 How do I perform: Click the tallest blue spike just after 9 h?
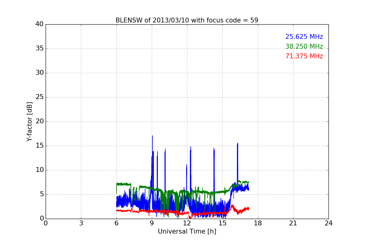tap(152, 136)
